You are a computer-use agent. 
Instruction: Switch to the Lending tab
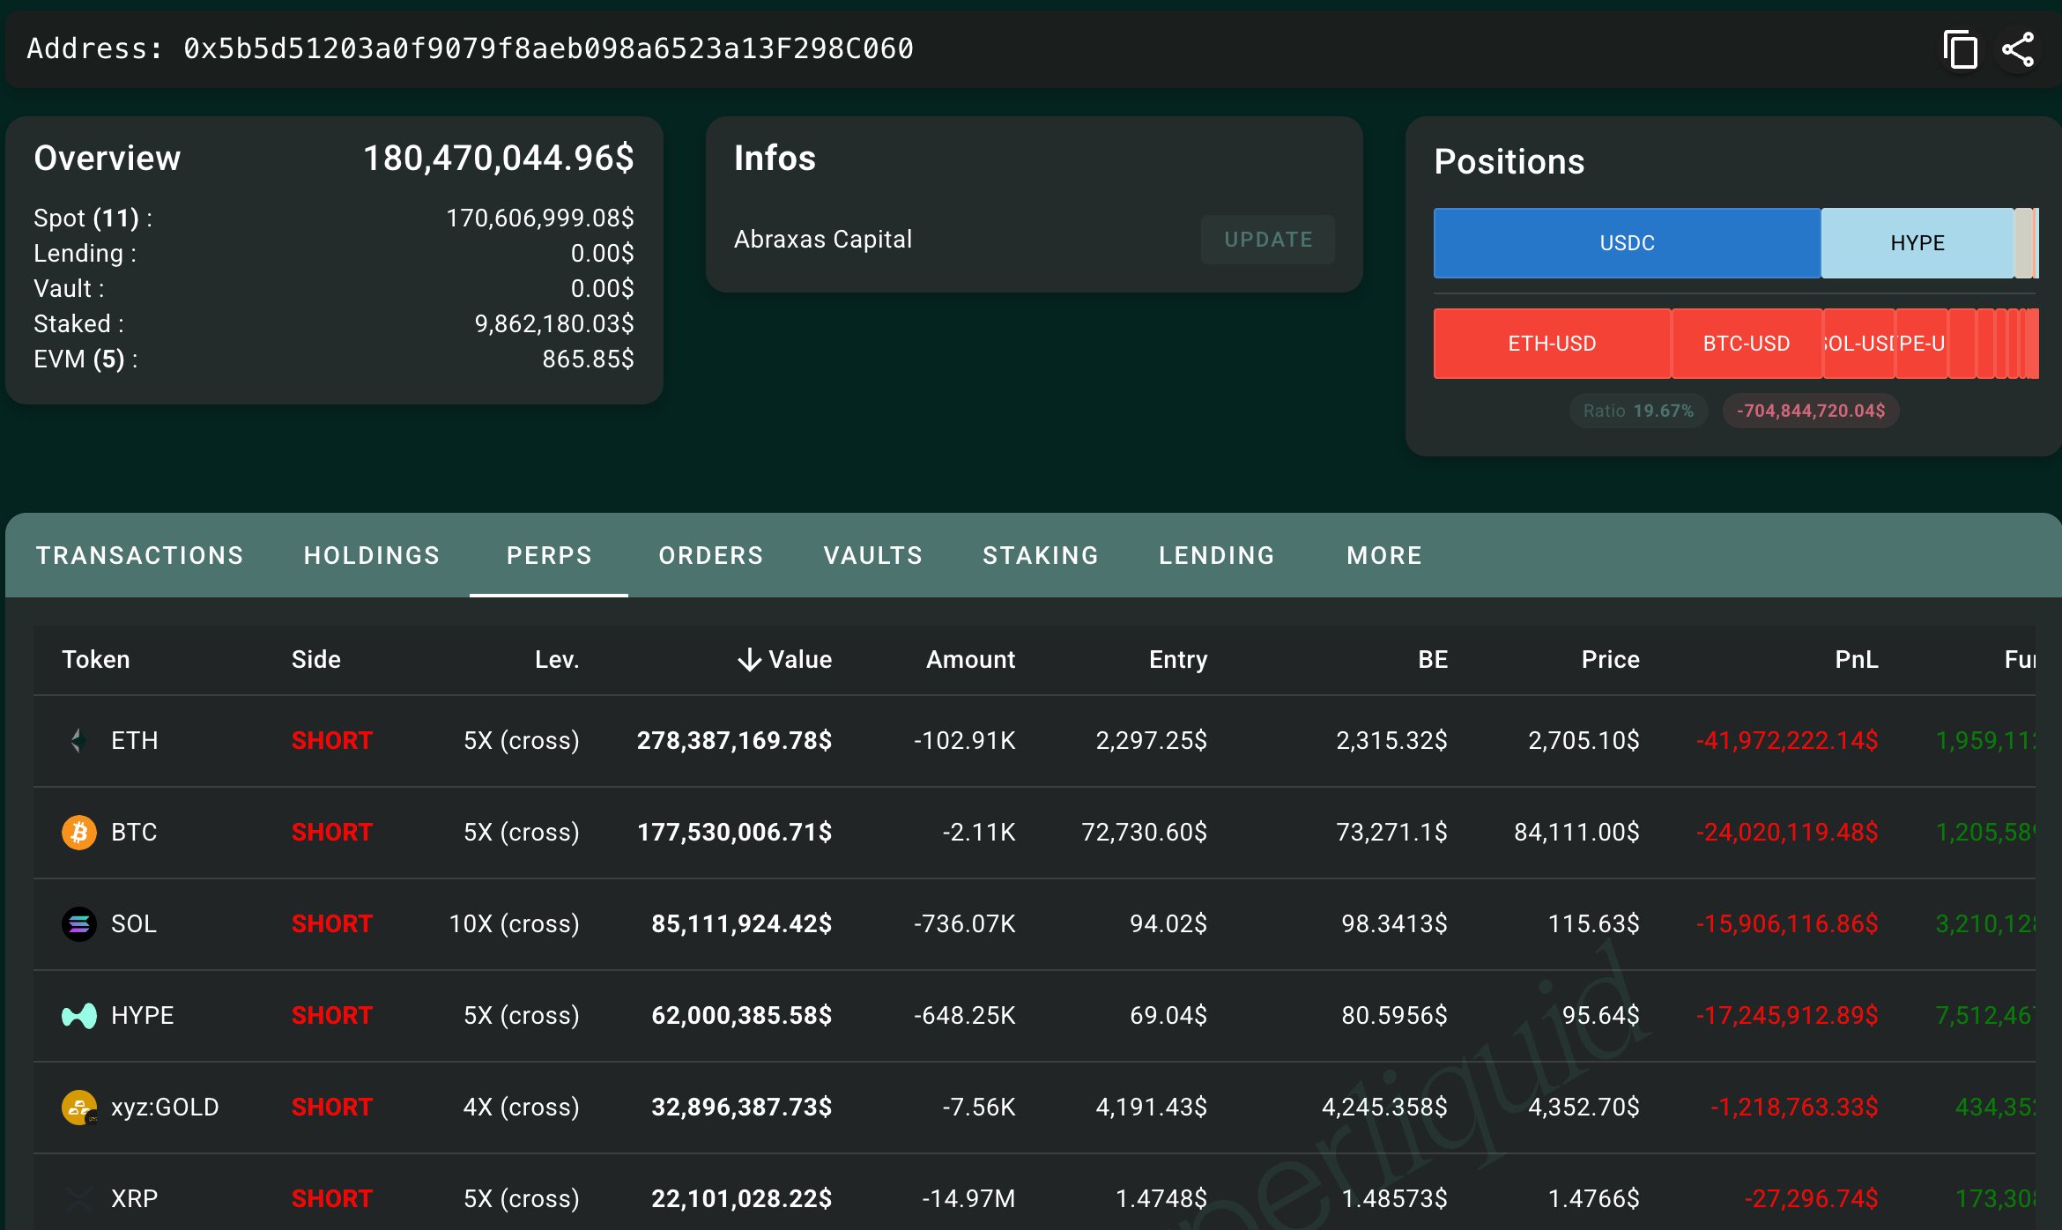click(1216, 555)
